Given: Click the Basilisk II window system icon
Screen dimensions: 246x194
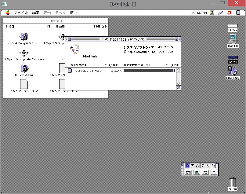Looking at the screenshot, I should pos(4,4).
